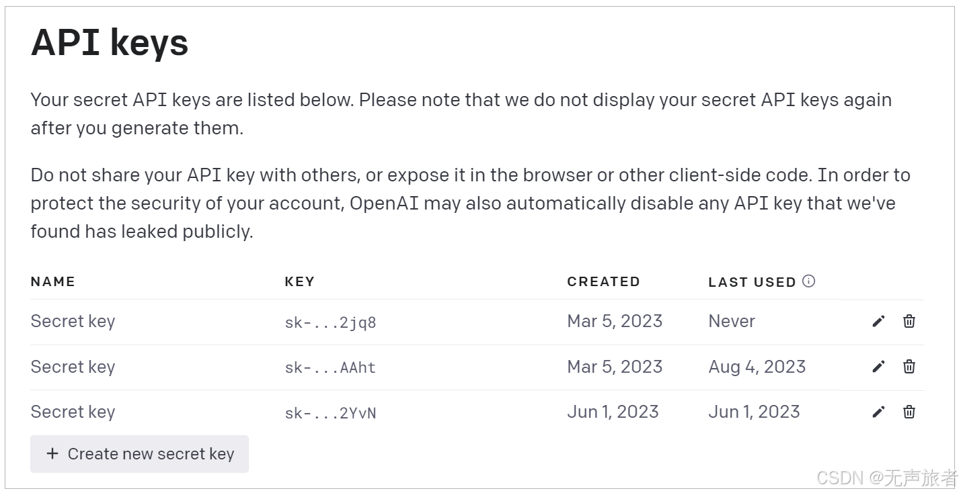Click the KEY column header

coord(299,281)
